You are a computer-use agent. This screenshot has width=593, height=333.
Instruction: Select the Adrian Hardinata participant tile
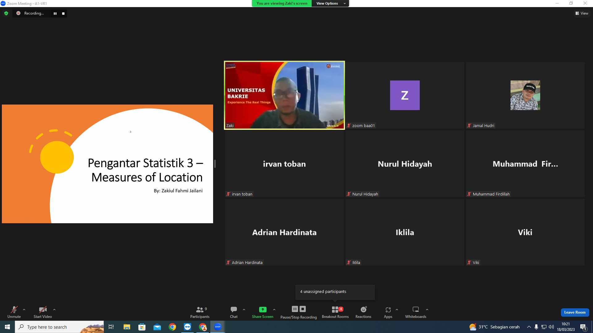(x=284, y=232)
